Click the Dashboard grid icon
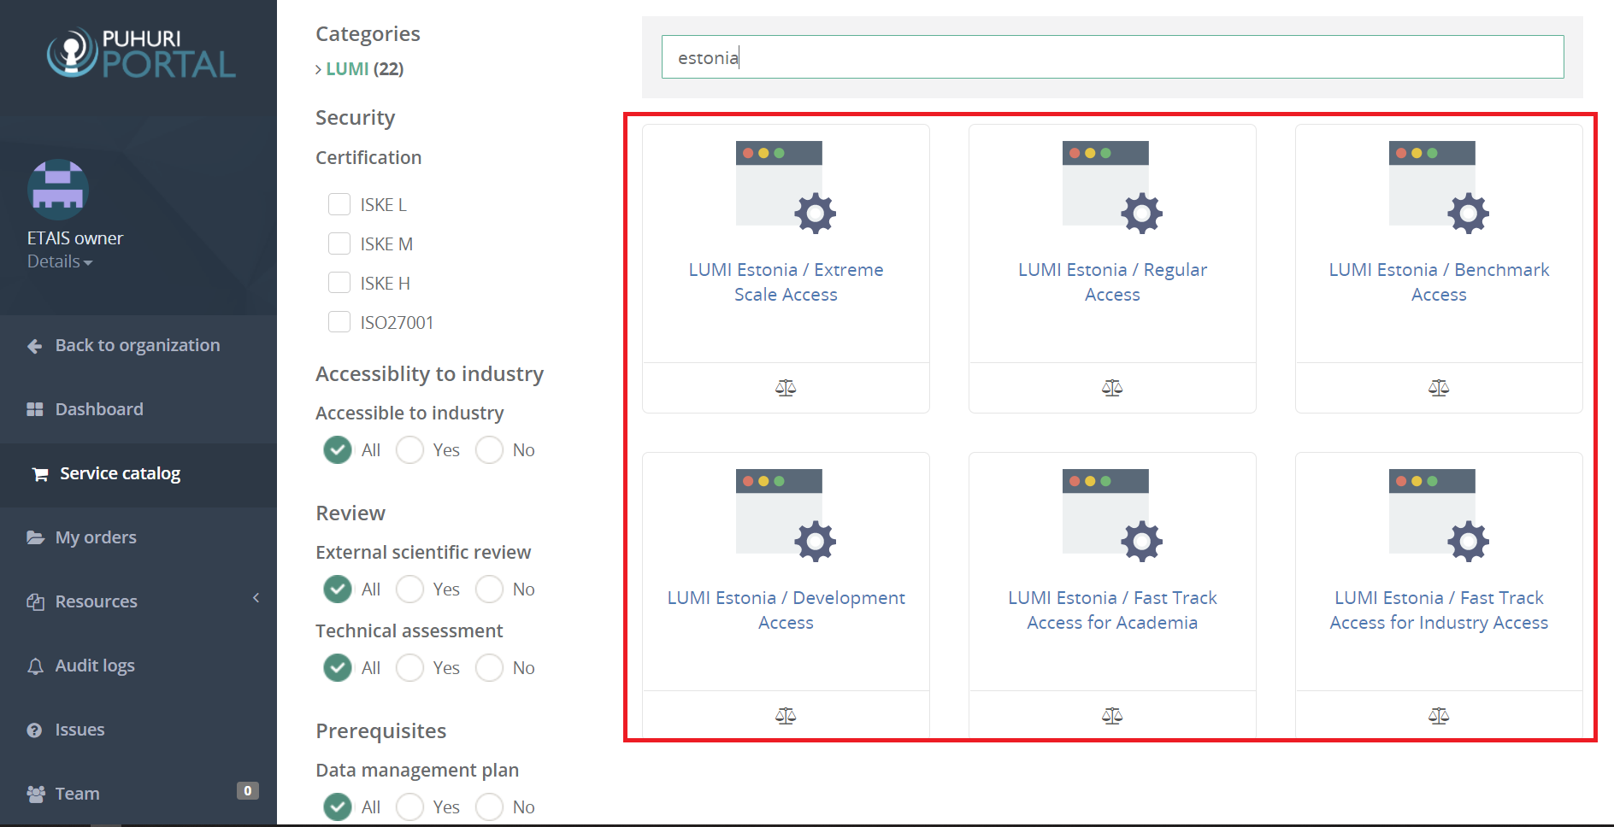Screen dimensions: 1614x827 (x=35, y=410)
